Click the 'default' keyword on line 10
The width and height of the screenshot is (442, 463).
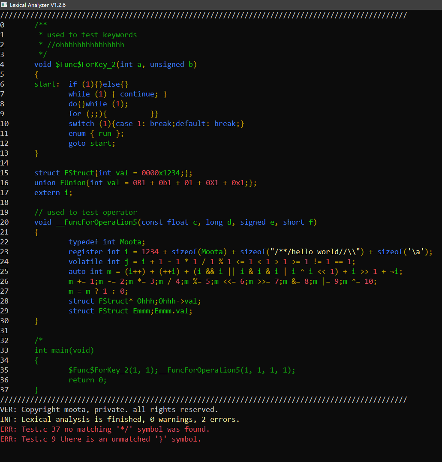(x=191, y=123)
